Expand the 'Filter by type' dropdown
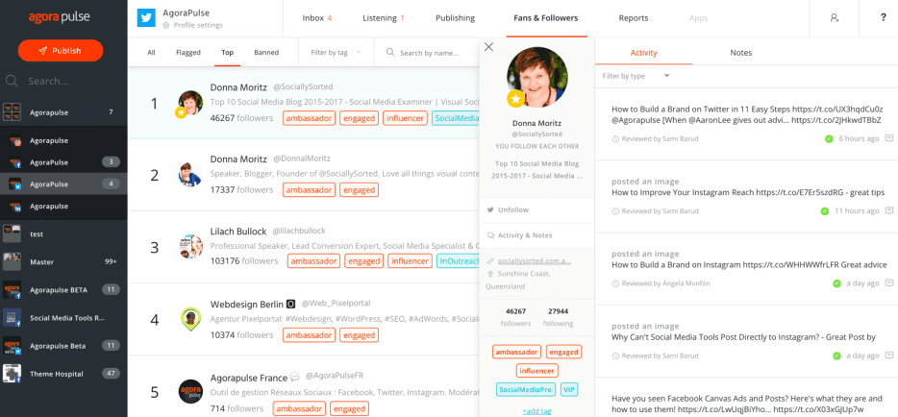898x417 pixels. [x=636, y=76]
